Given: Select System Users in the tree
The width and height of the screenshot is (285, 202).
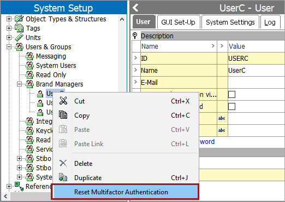Looking at the screenshot, I should click(56, 66).
